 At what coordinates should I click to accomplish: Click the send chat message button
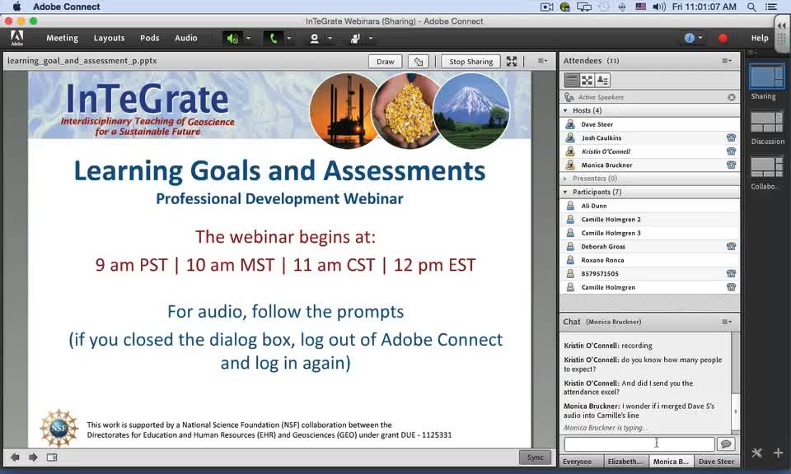click(x=726, y=444)
